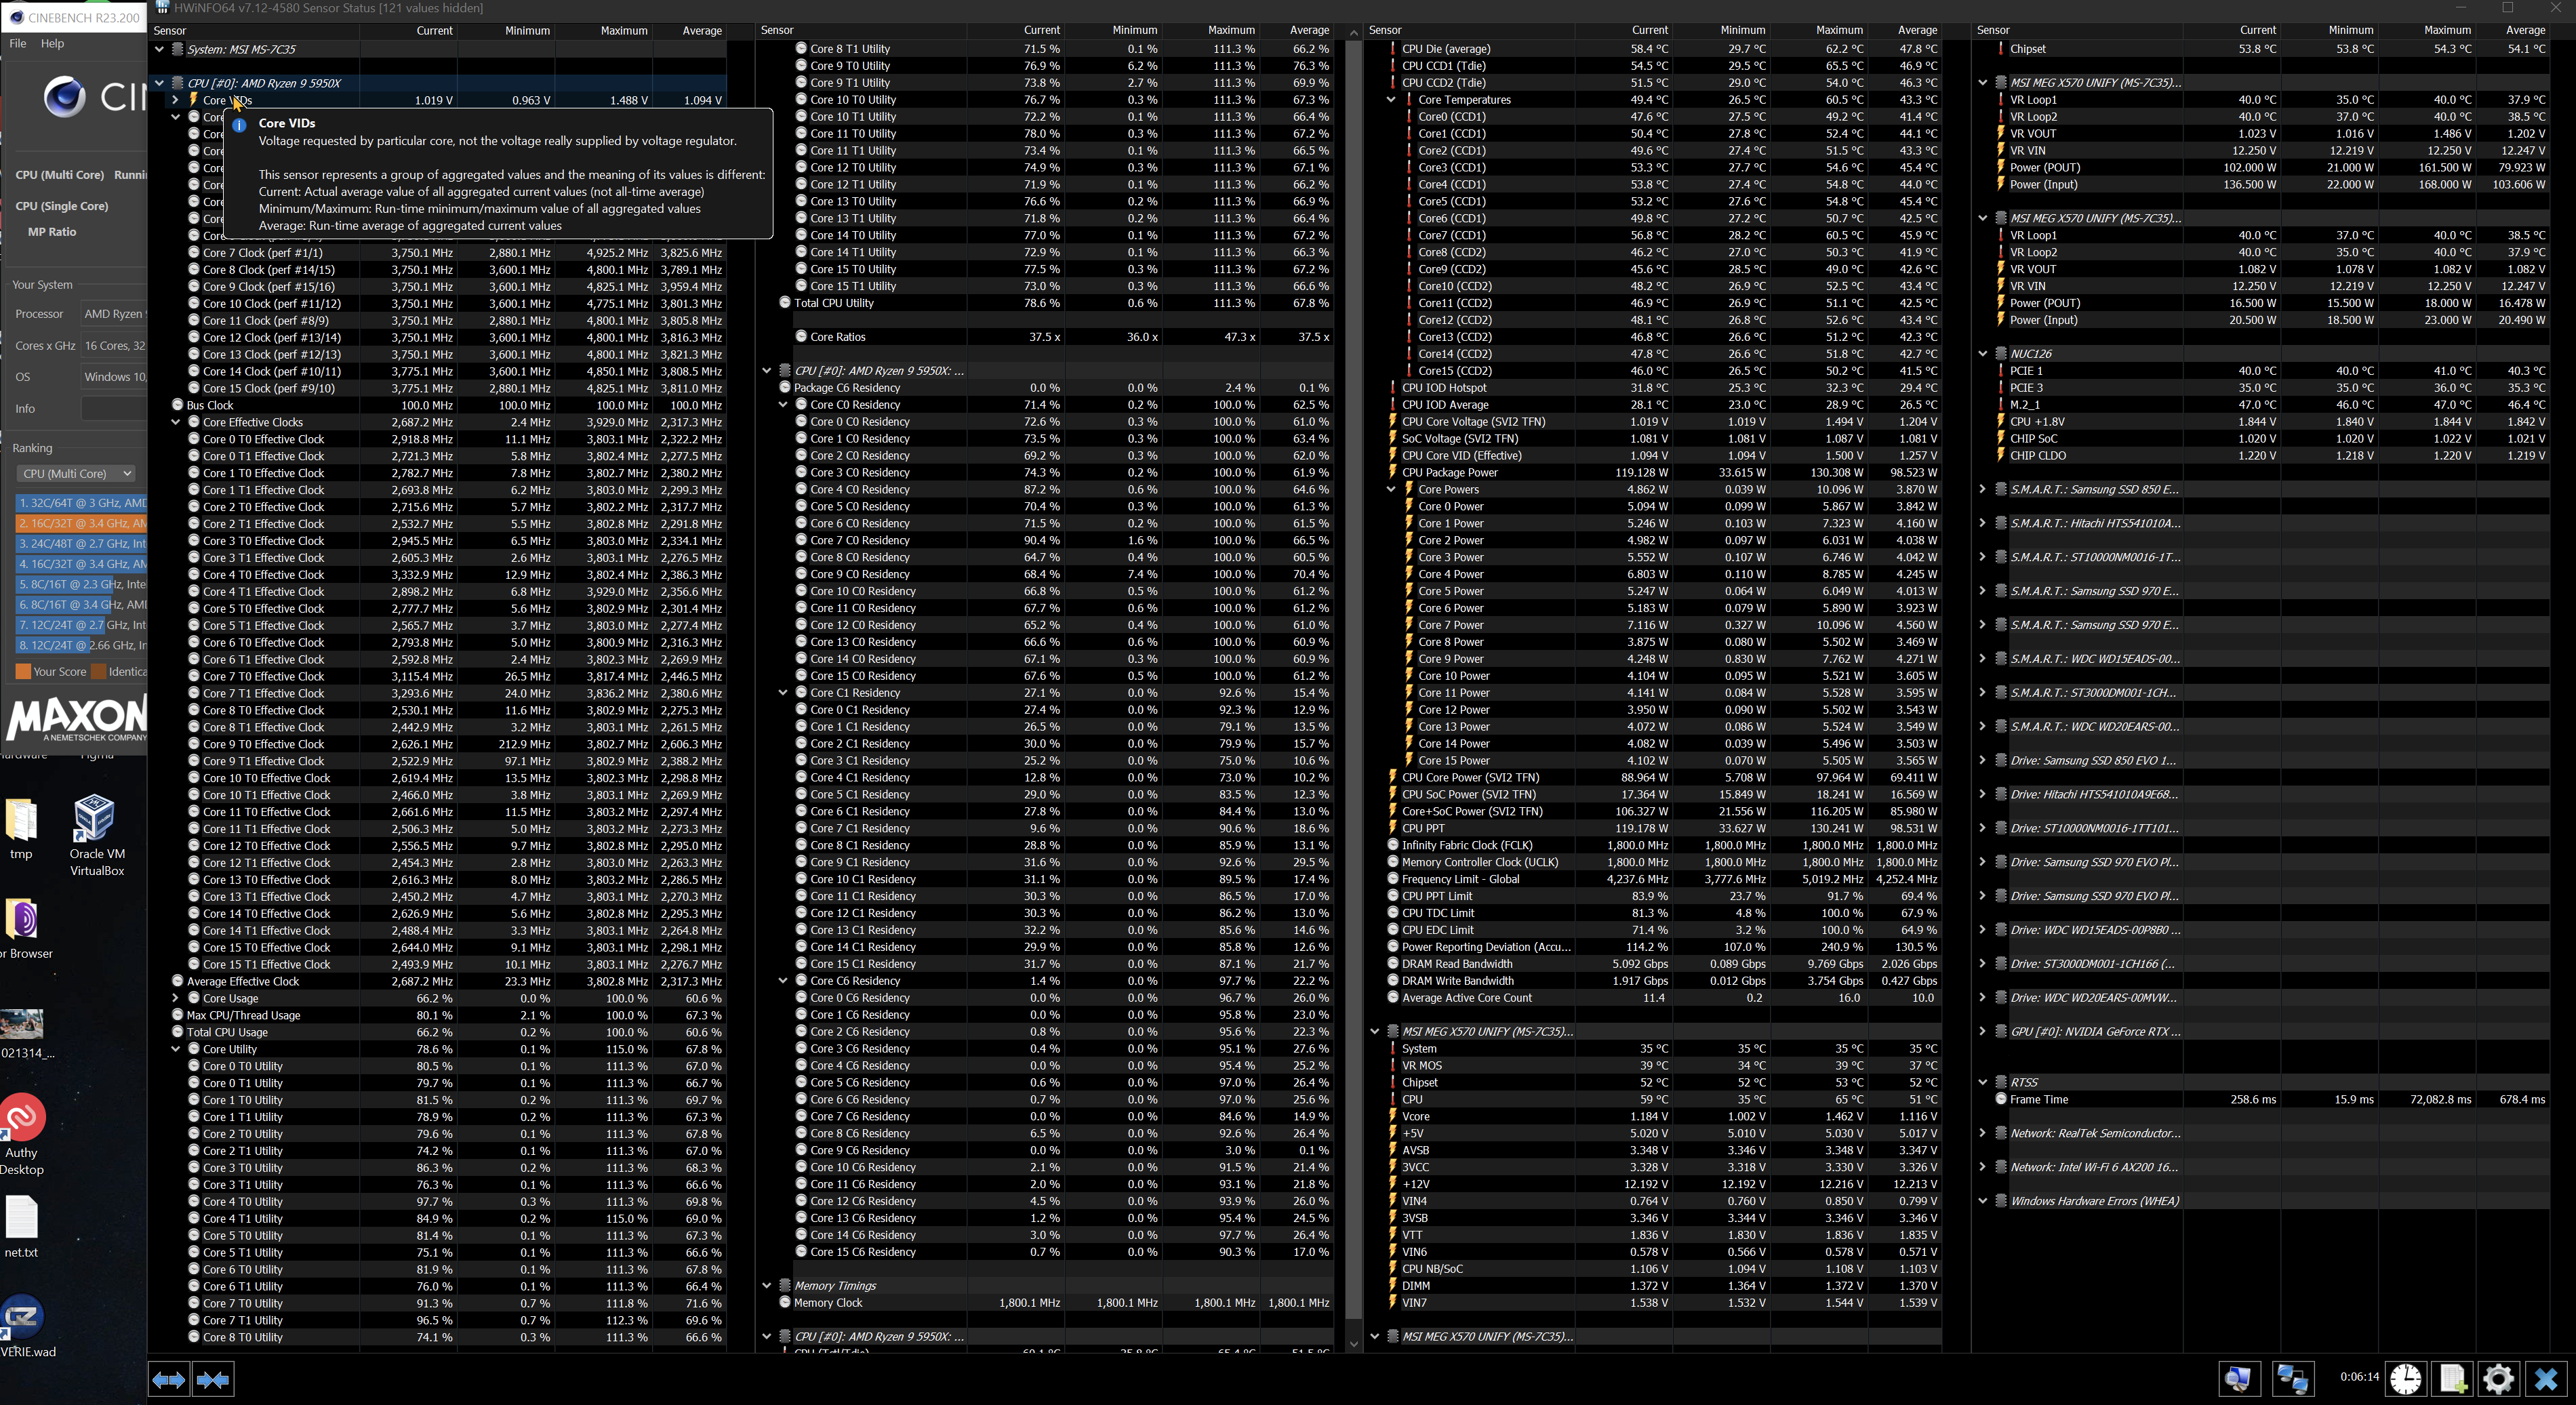Expand the GPU NVIDIA GeForce RTX section
This screenshot has height=1405, width=2576.
tap(1982, 1031)
